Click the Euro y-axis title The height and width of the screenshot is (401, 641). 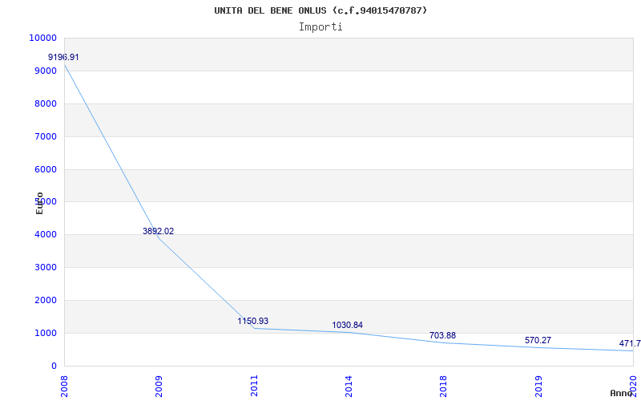(39, 204)
